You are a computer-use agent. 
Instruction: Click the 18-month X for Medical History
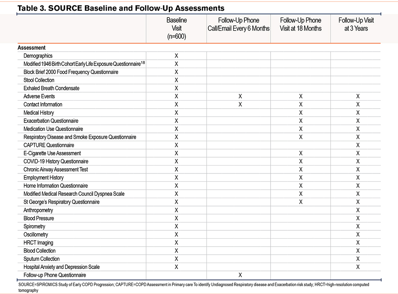click(301, 113)
